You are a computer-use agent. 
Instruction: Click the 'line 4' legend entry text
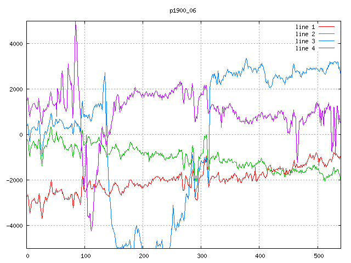(306, 48)
